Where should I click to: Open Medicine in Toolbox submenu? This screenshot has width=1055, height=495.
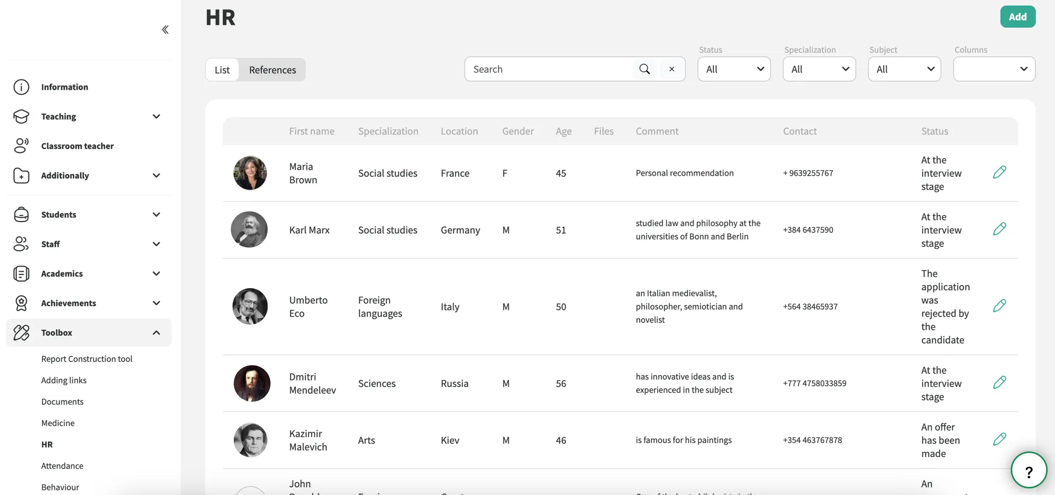pyautogui.click(x=58, y=423)
